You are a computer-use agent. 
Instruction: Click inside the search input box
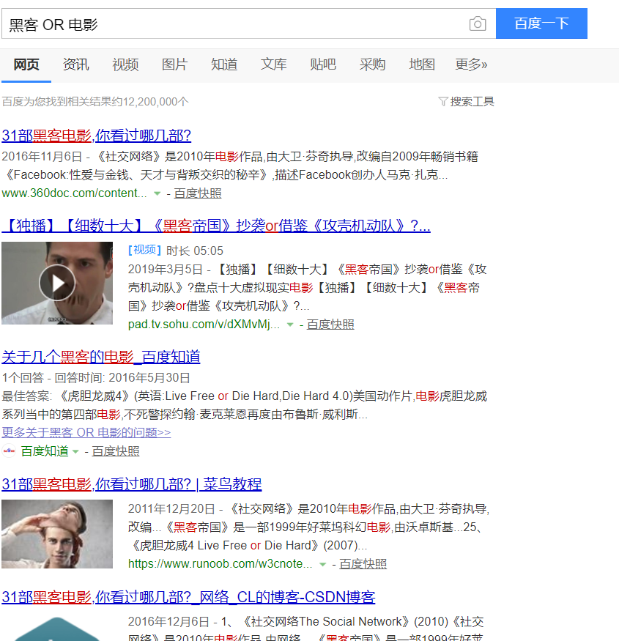220,24
